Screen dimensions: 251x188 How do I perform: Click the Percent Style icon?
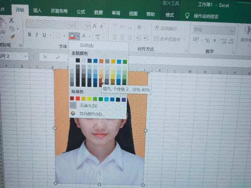(x=207, y=41)
